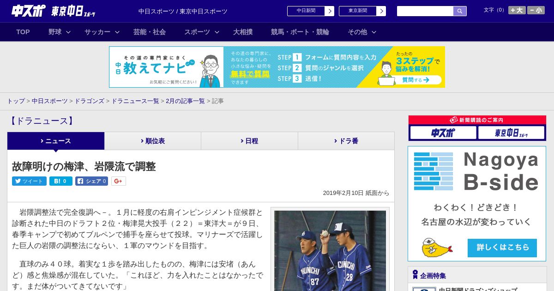
Task: Open 競馬・ボート・競輪 in navigation
Action: click(300, 32)
